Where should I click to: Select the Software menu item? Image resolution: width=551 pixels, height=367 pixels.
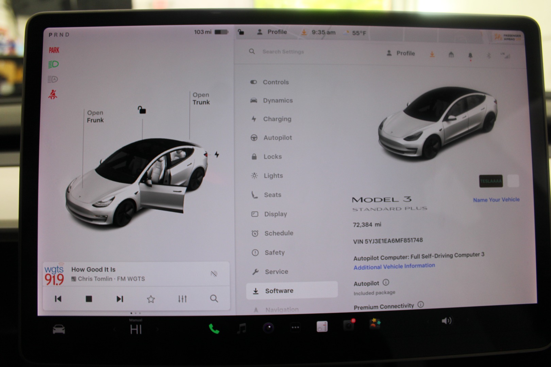[292, 291]
